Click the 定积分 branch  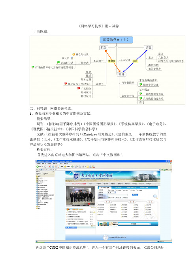tap(100, 84)
